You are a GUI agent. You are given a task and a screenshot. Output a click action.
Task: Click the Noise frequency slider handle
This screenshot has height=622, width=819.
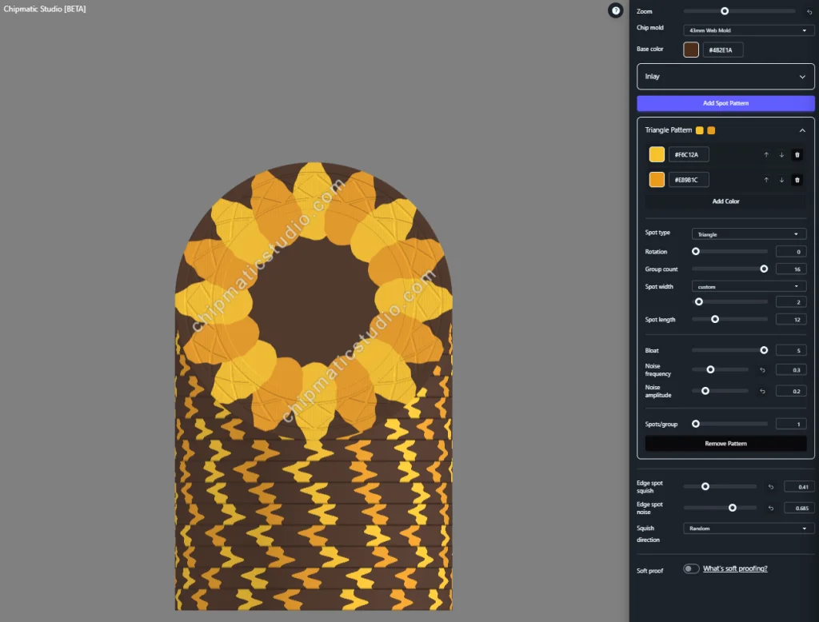pos(710,369)
